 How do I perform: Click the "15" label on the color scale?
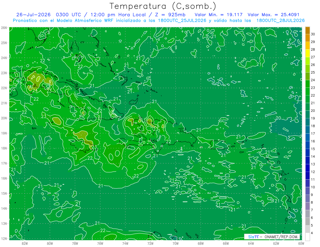pyautogui.click(x=313, y=149)
